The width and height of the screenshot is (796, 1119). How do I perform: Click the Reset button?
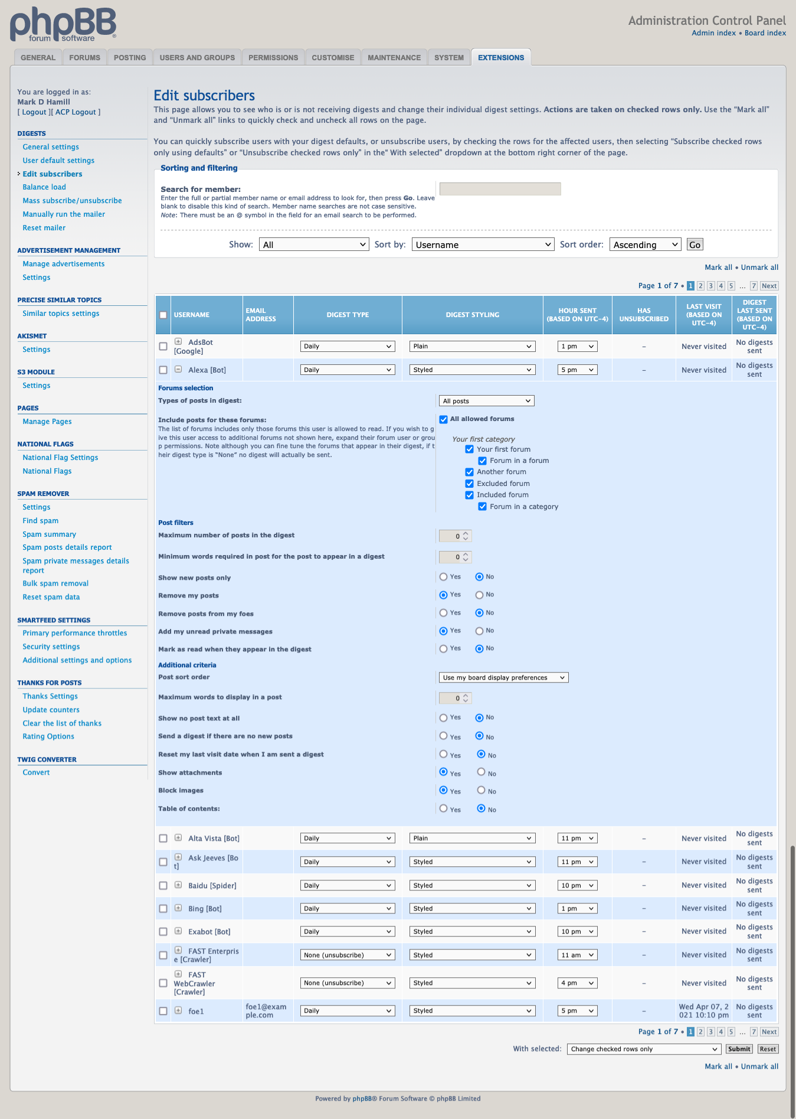tap(768, 1049)
